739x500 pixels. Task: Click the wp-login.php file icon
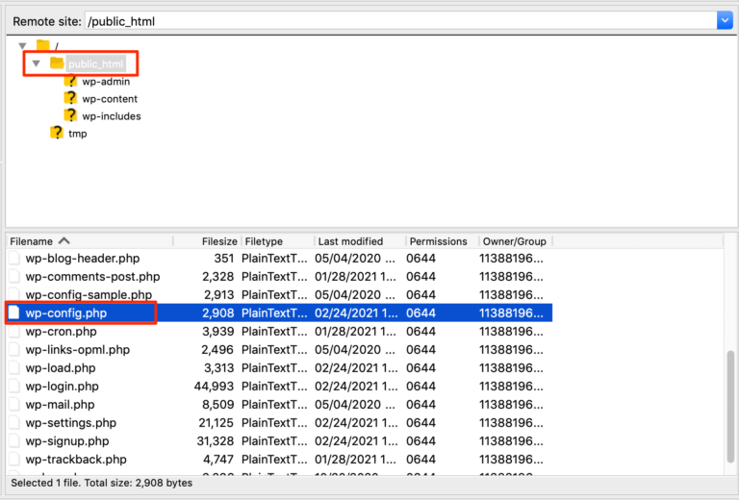click(x=14, y=387)
